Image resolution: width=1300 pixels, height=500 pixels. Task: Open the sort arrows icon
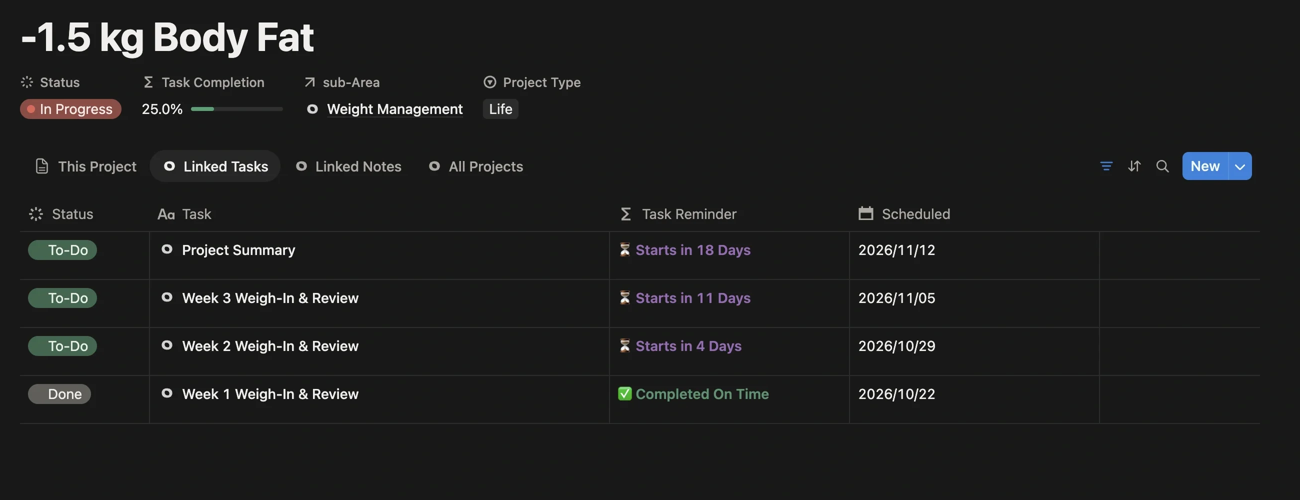1134,166
